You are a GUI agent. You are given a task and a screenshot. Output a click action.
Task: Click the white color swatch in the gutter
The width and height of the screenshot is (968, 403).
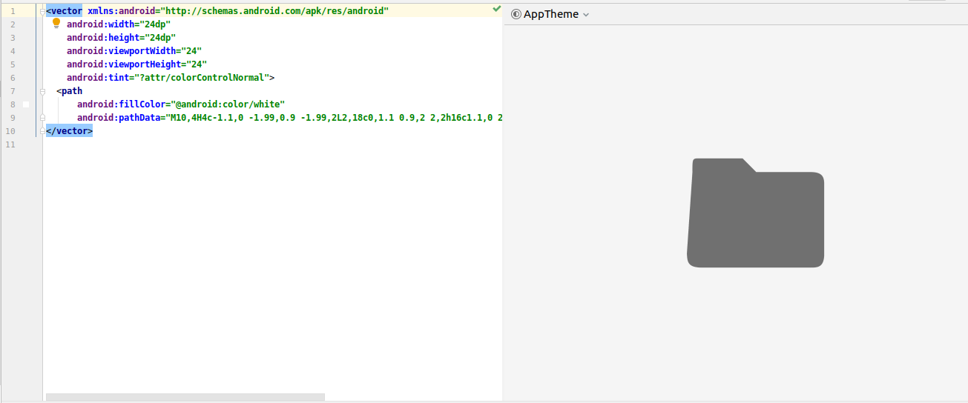[x=26, y=104]
